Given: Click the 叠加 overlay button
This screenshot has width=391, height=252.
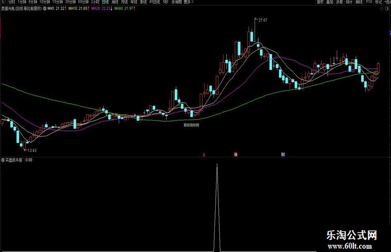Looking at the screenshot, I should 330,2.
